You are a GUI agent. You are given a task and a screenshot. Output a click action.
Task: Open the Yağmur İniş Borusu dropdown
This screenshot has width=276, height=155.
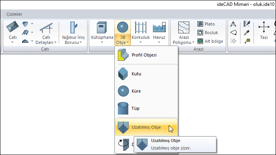80,42
